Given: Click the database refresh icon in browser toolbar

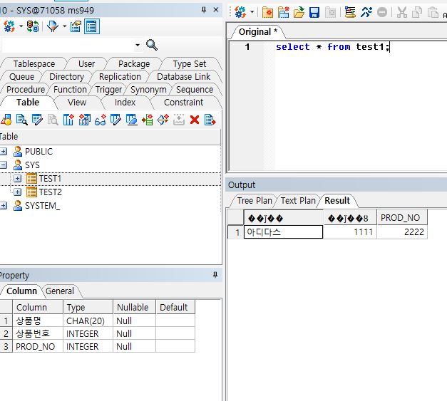Looking at the screenshot, I should tap(32, 26).
